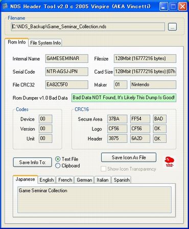The width and height of the screenshot is (189, 229).
Task: Click Header CRC value 3875
Action: point(117,139)
